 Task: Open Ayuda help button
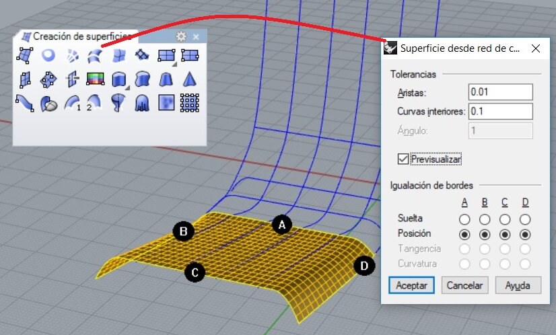pos(518,285)
